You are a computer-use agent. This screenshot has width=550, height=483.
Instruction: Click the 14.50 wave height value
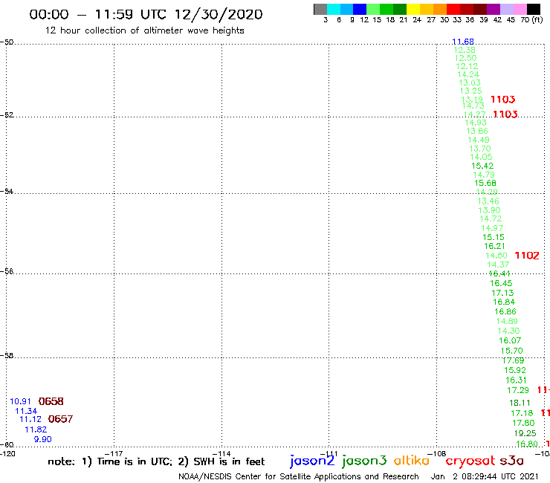[496, 256]
